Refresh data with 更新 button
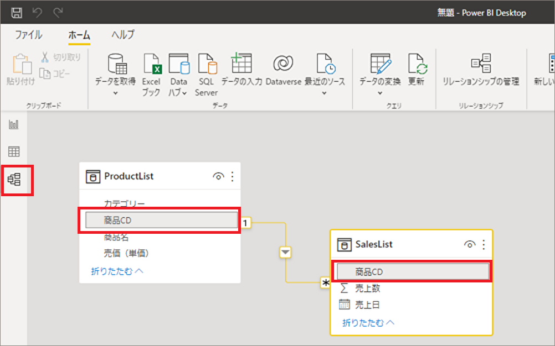Screen dimensions: 555x346 [417, 70]
